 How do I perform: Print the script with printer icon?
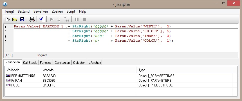pyautogui.click(x=32, y=19)
